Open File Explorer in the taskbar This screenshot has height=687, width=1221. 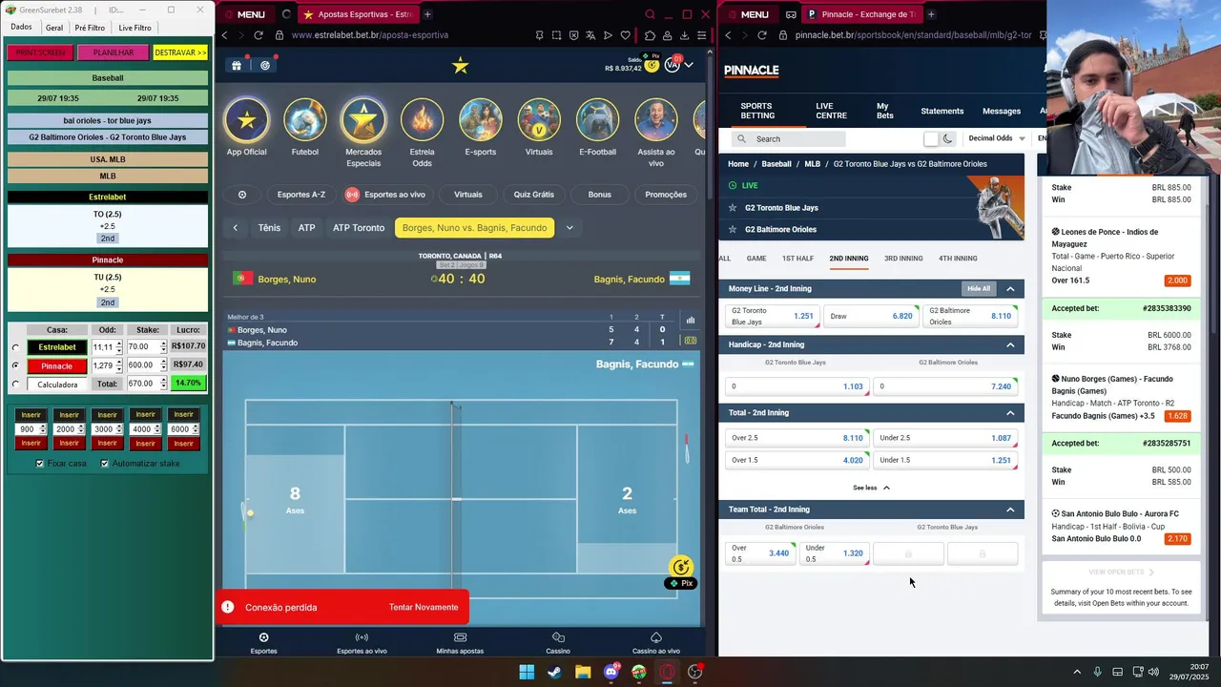[583, 672]
